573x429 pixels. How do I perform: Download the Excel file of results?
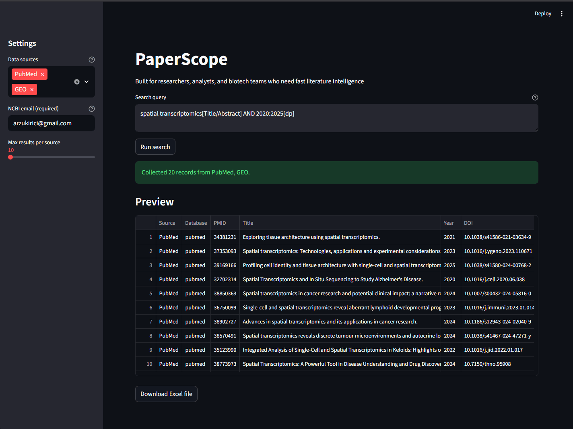click(x=166, y=394)
